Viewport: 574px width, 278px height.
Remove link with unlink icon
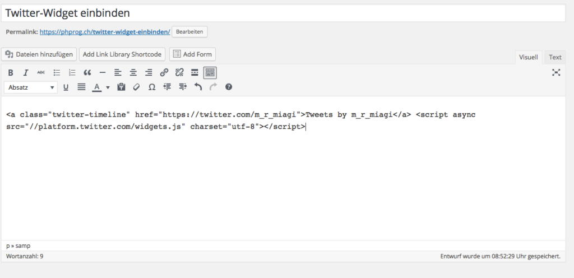click(x=179, y=73)
